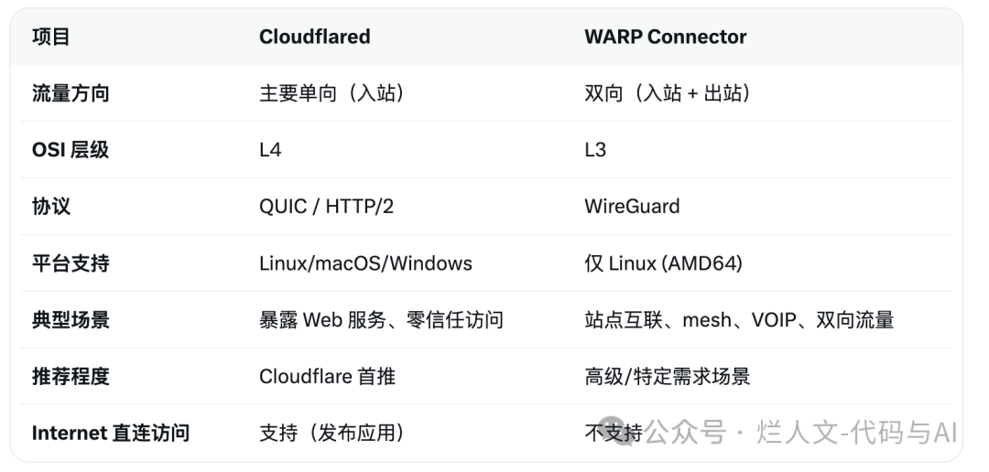Select the WARP Connector column header
This screenshot has width=989, height=472.
click(x=665, y=37)
